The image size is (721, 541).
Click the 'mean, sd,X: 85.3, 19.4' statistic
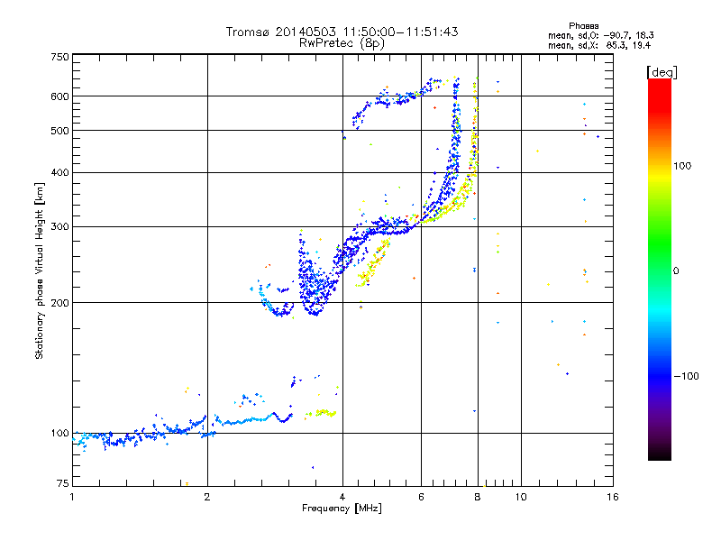point(599,45)
